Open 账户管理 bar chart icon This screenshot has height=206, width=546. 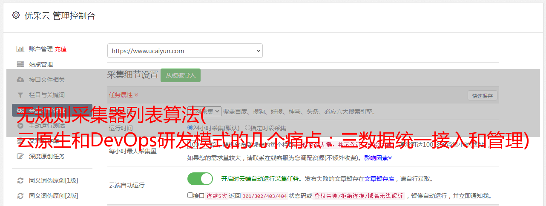[x=20, y=49]
